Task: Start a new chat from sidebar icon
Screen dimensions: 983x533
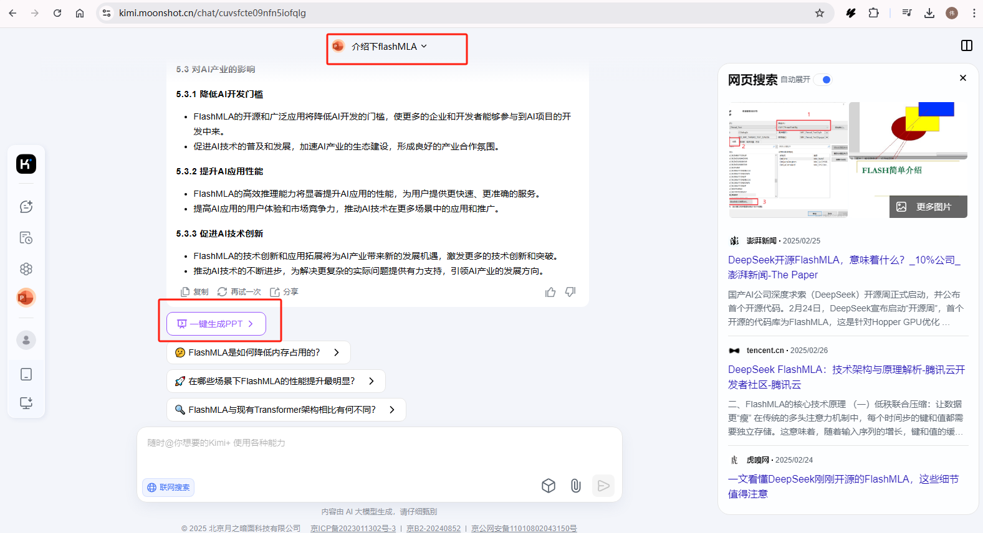Action: (x=26, y=207)
